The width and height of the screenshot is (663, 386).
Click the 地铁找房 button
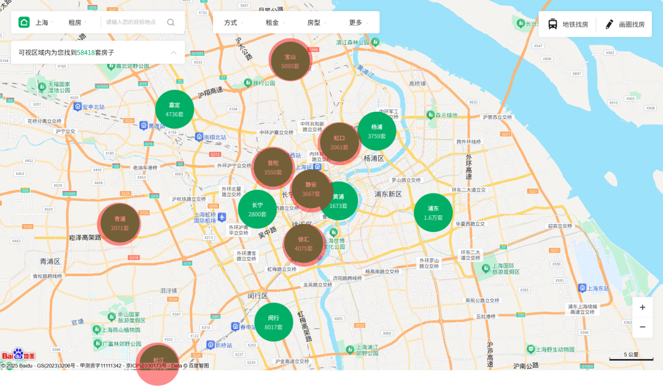pyautogui.click(x=568, y=25)
